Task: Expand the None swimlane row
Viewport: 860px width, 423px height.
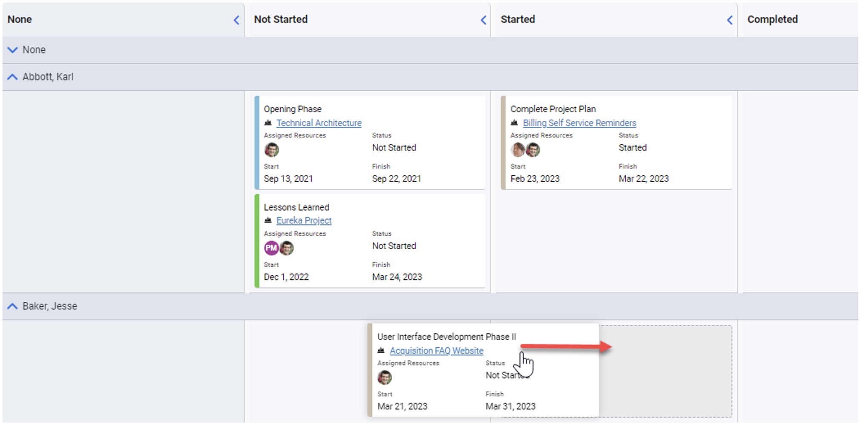Action: click(x=13, y=50)
